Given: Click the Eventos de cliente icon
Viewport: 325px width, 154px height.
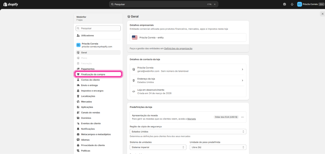Looking at the screenshot, I should (x=78, y=123).
